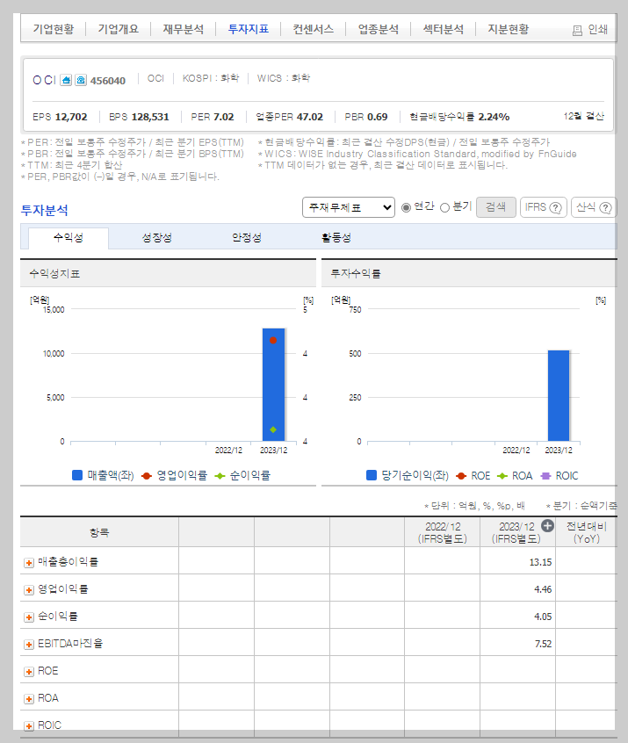Click the 4.05 value for 순이익률

[543, 617]
